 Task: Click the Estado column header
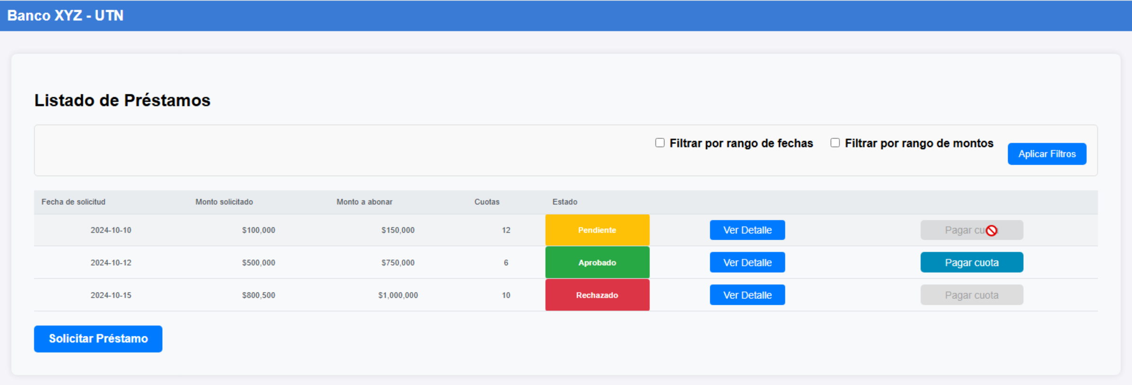pyautogui.click(x=565, y=202)
